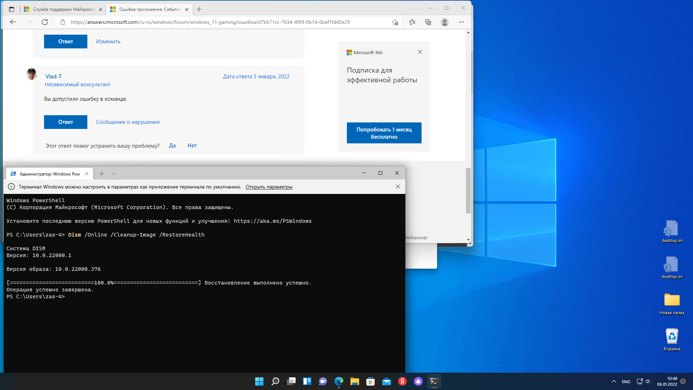Viewport: 693px width, 390px height.
Task: Answer Да to the helpful question
Action: pos(173,146)
